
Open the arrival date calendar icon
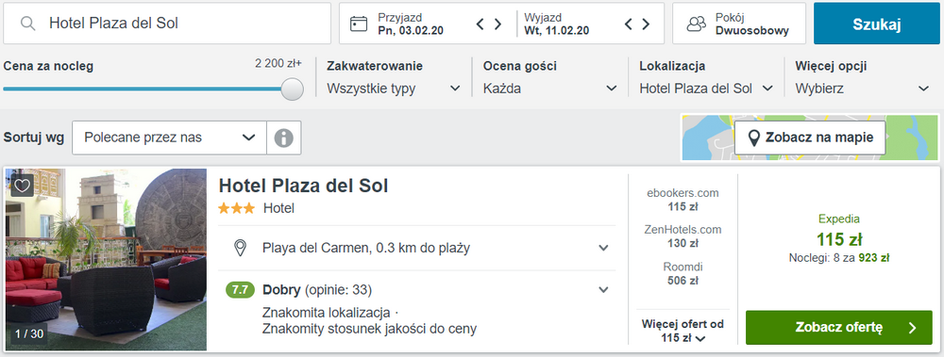point(359,24)
